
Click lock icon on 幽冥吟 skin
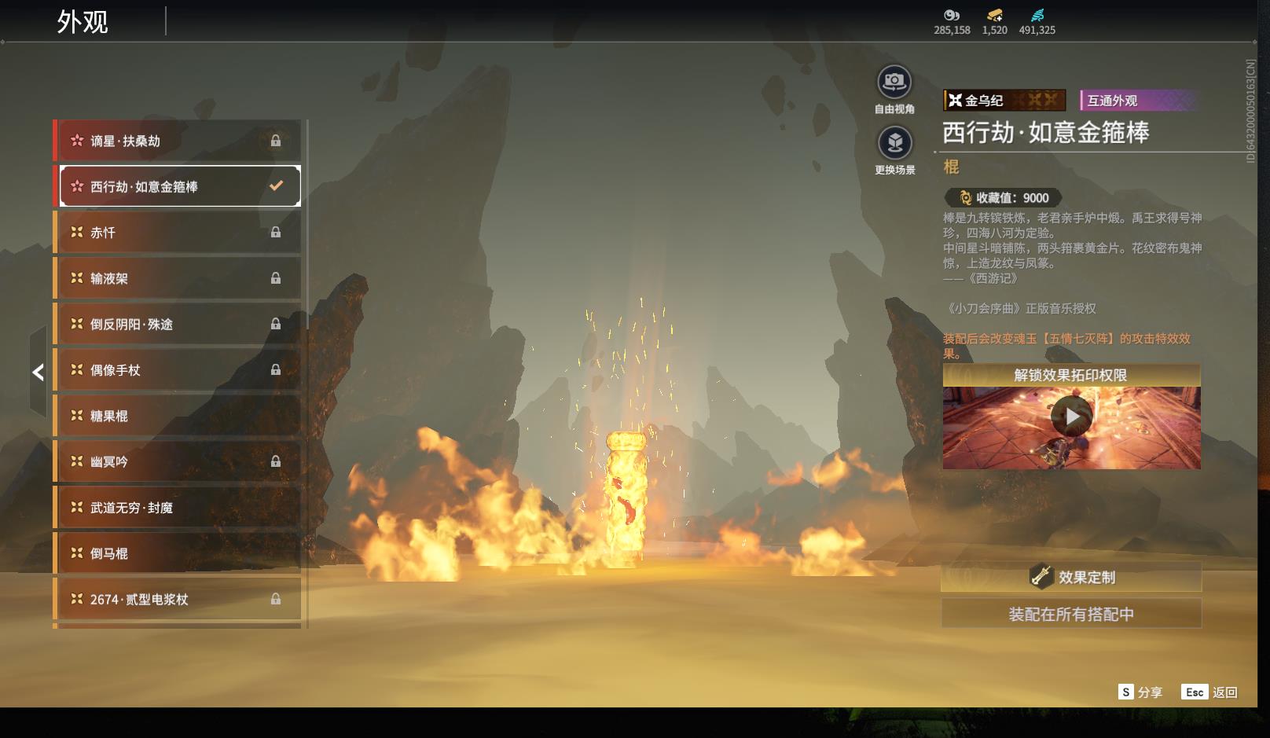coord(276,461)
